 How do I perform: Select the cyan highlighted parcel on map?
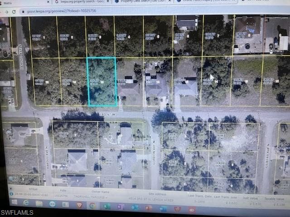point(102,82)
